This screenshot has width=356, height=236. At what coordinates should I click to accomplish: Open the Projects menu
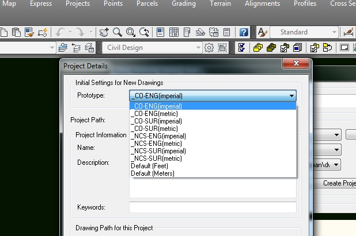(78, 3)
